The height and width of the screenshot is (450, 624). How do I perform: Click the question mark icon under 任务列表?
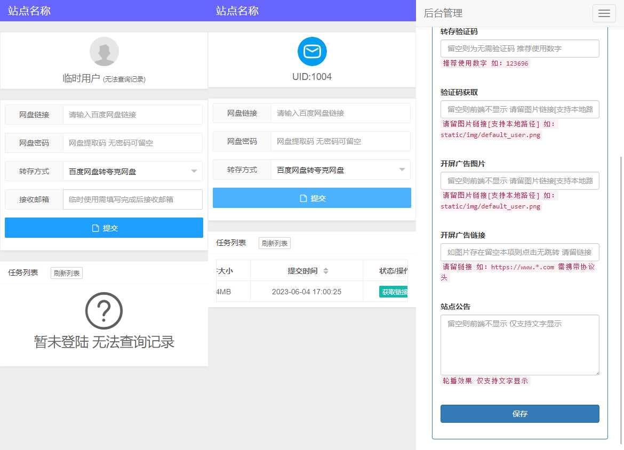click(104, 310)
